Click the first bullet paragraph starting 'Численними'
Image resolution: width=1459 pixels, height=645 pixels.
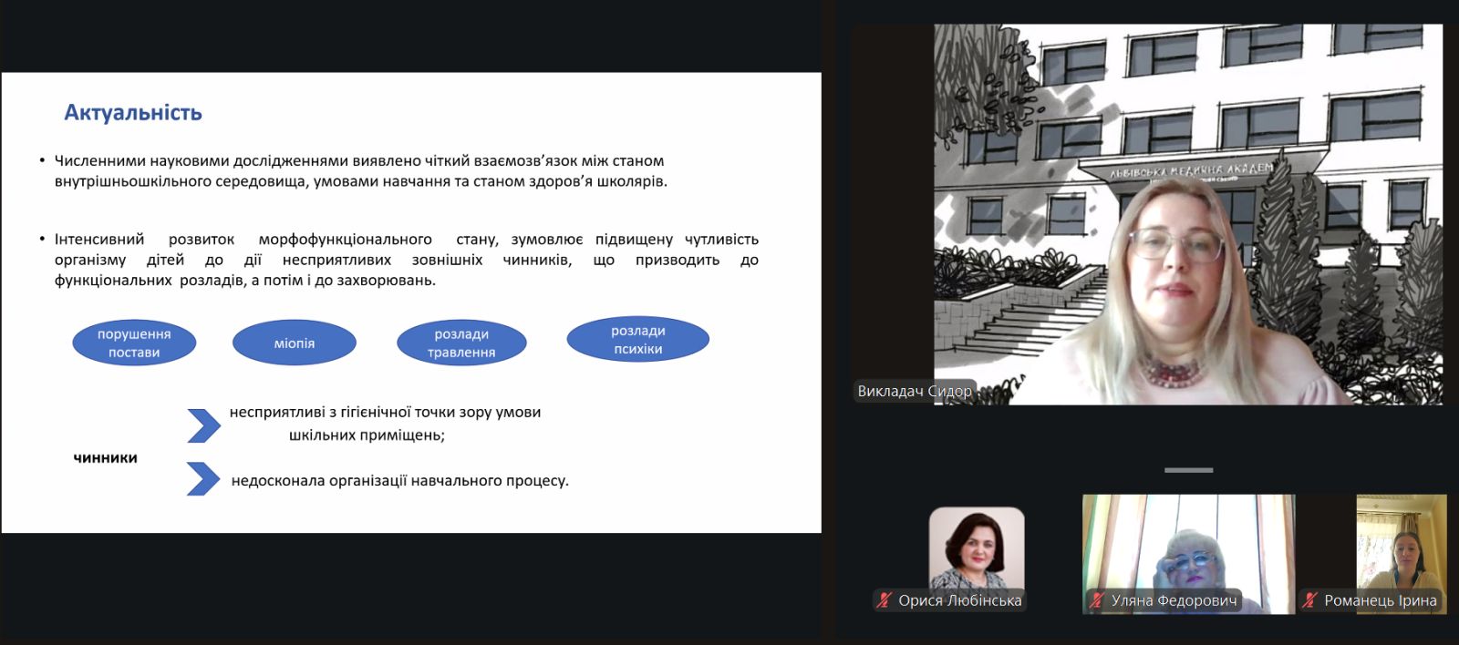(360, 170)
